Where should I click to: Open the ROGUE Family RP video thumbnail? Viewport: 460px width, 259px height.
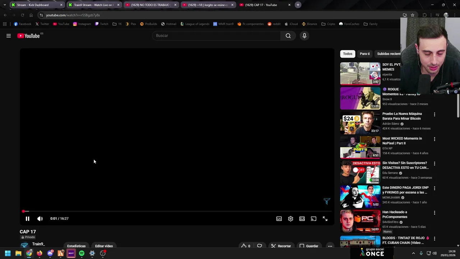[x=360, y=98]
